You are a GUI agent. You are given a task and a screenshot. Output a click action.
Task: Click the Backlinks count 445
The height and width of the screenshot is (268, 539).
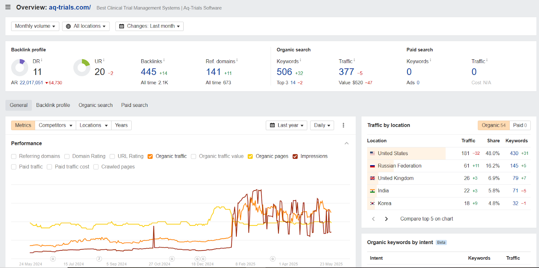pyautogui.click(x=149, y=72)
